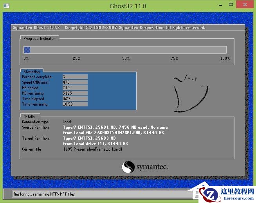Screen dimensions: 256x203
Task: Click the PresentationFramework.ni.dll file name
Action: 98,149
